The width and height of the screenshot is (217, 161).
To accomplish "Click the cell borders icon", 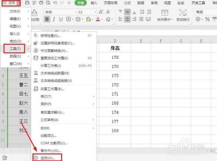I will tap(69, 19).
